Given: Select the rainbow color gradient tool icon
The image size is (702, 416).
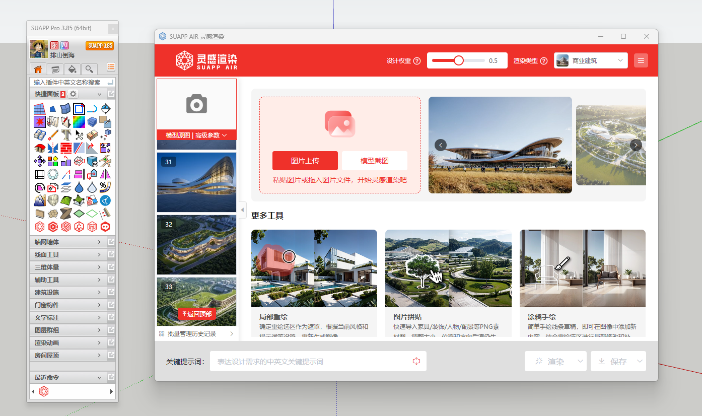Looking at the screenshot, I should coord(79,121).
